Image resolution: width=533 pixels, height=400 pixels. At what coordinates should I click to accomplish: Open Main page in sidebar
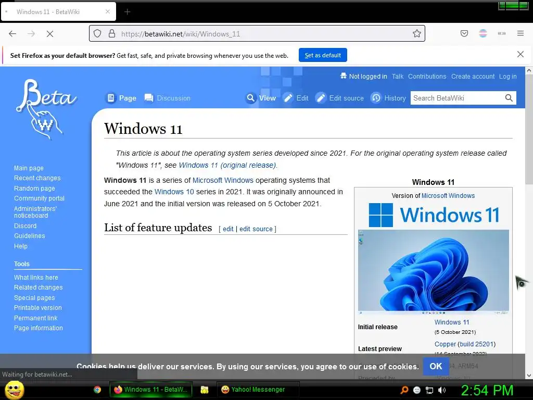pos(29,168)
